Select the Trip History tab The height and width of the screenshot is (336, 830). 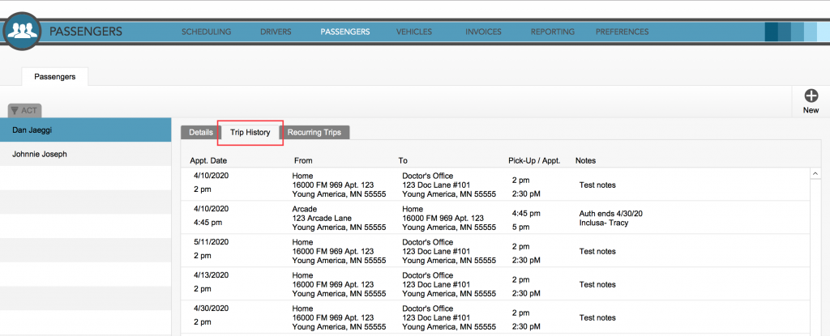pyautogui.click(x=250, y=132)
